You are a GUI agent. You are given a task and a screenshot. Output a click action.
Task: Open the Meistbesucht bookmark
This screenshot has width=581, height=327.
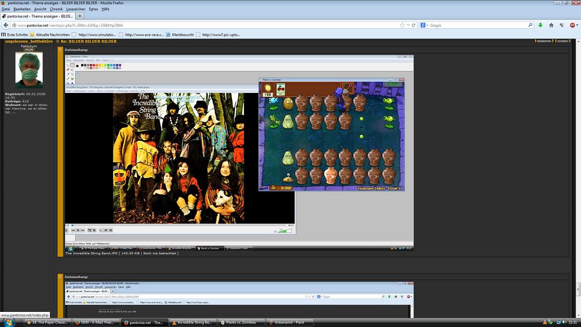183,35
